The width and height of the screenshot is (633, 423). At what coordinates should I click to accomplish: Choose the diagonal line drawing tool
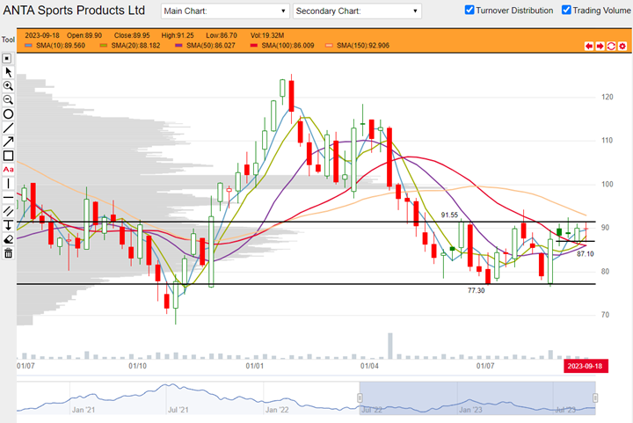coord(8,128)
